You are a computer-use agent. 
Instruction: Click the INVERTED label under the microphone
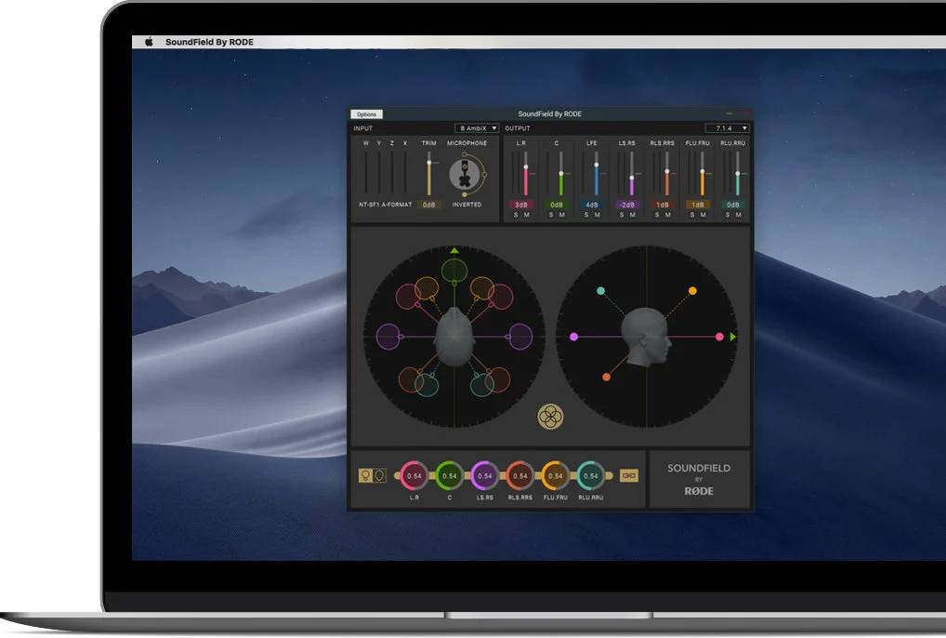click(467, 205)
